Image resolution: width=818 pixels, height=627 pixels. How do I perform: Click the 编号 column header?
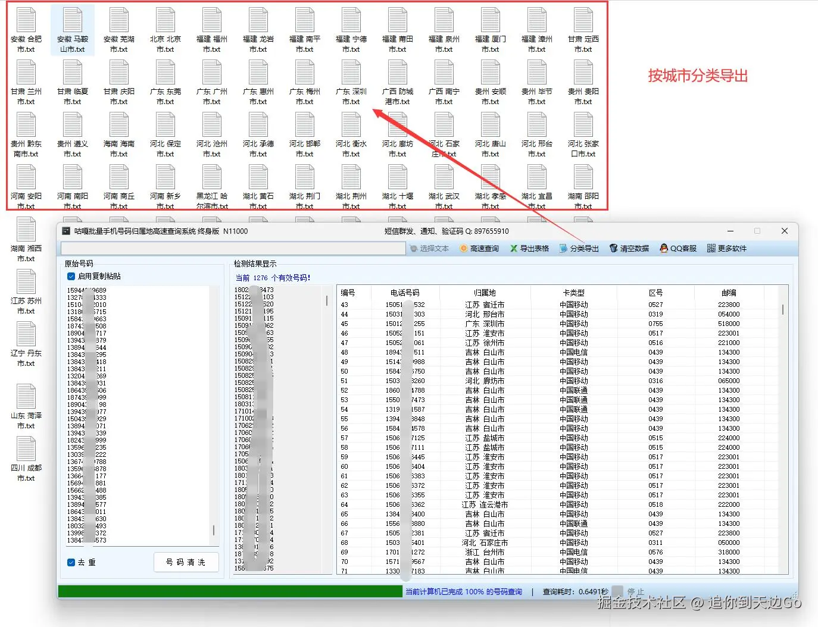pyautogui.click(x=348, y=293)
